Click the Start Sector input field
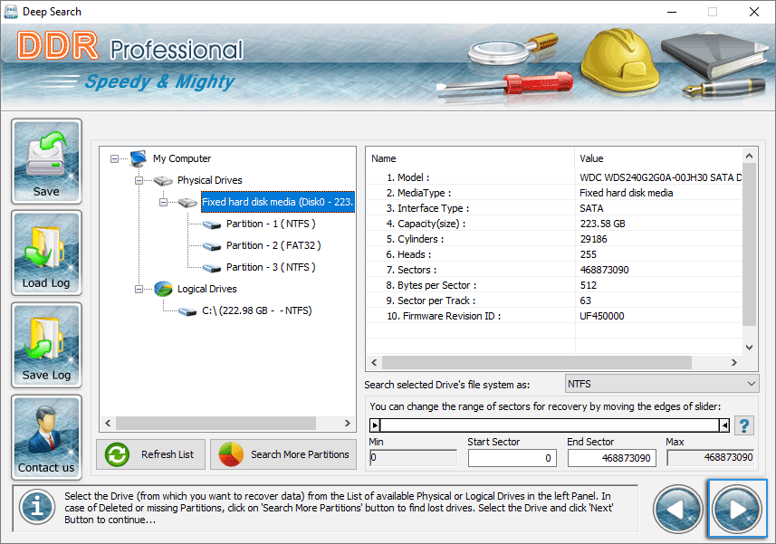 pos(513,458)
